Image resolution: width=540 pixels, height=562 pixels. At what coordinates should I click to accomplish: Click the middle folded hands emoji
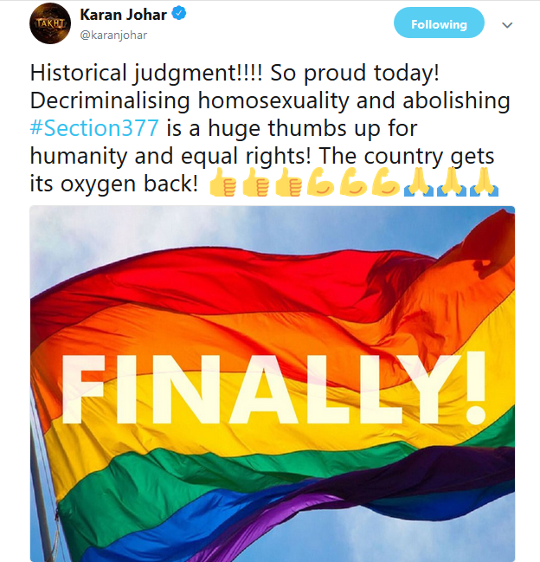pyautogui.click(x=452, y=182)
